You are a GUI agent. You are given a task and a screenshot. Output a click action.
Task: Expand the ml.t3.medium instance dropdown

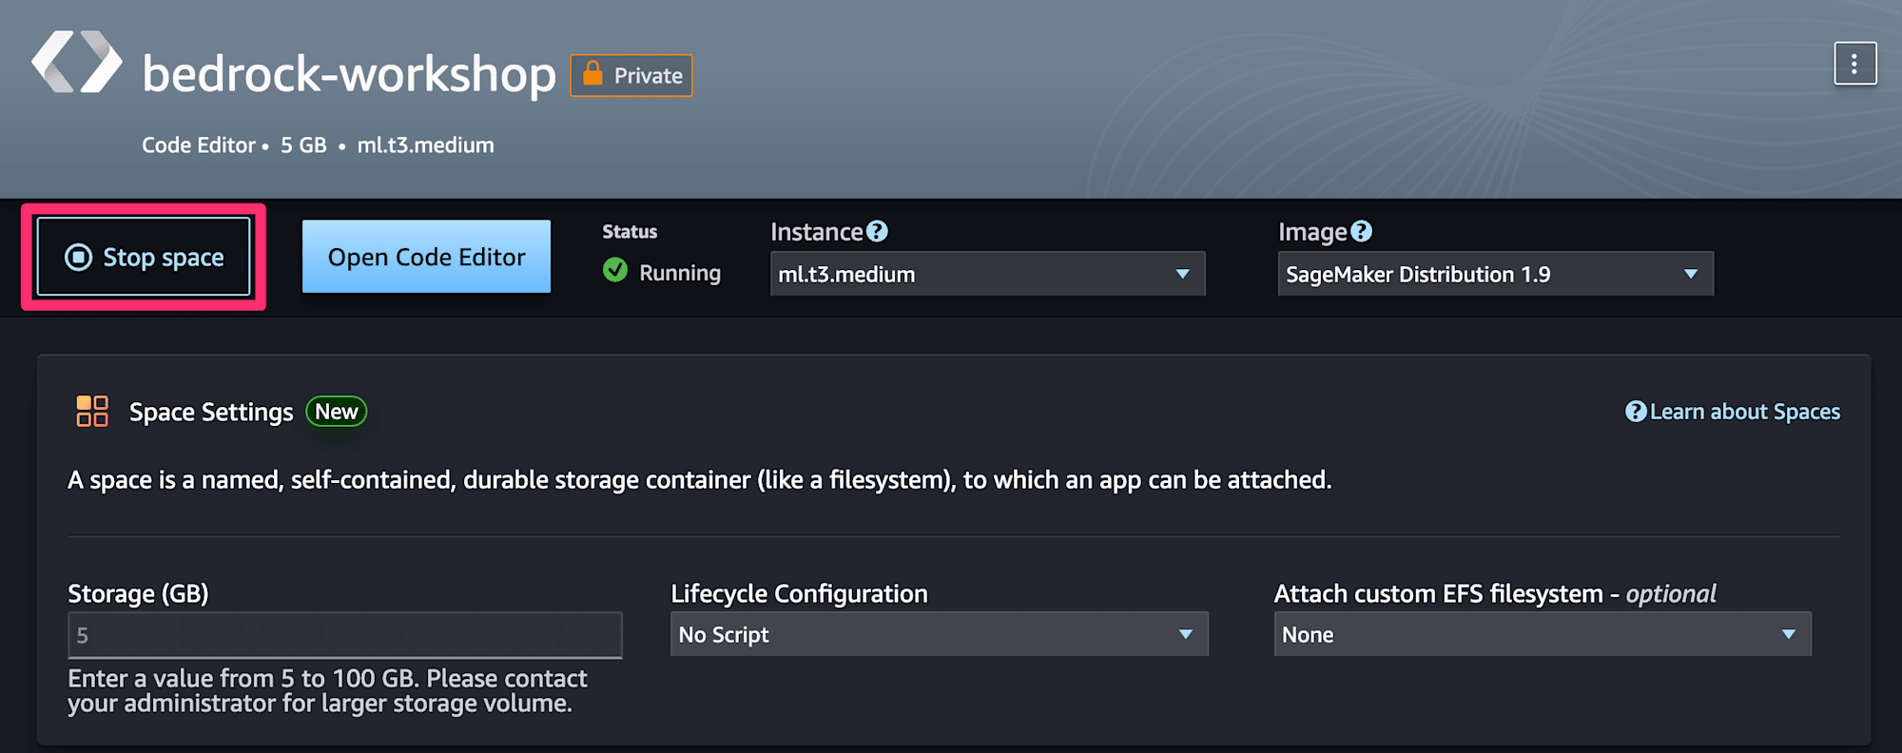(x=987, y=274)
